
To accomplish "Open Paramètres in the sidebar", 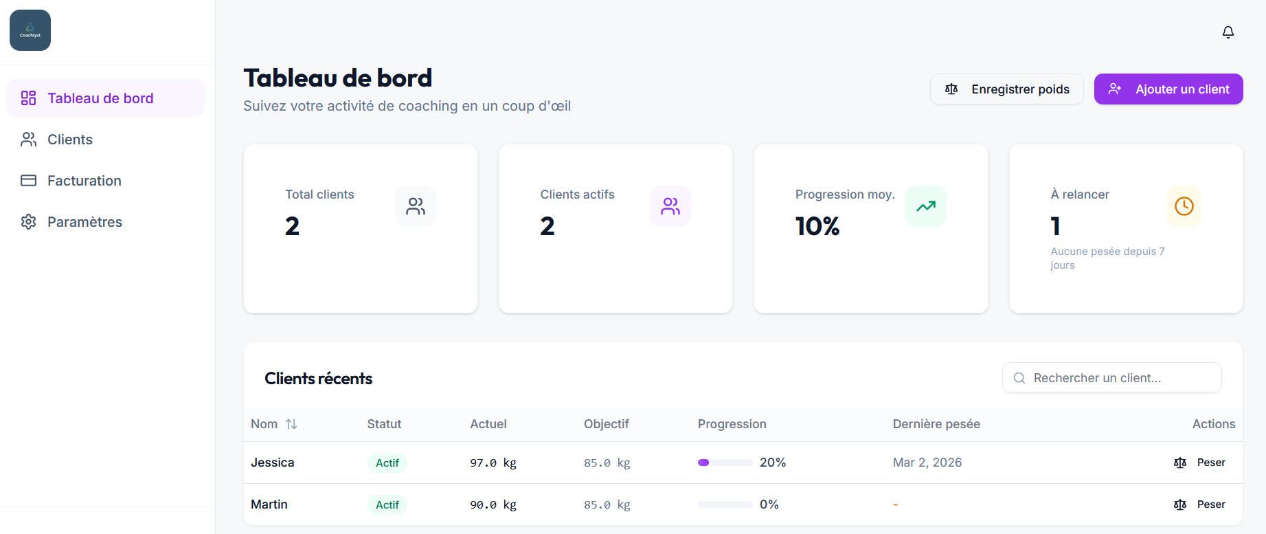I will tap(84, 222).
